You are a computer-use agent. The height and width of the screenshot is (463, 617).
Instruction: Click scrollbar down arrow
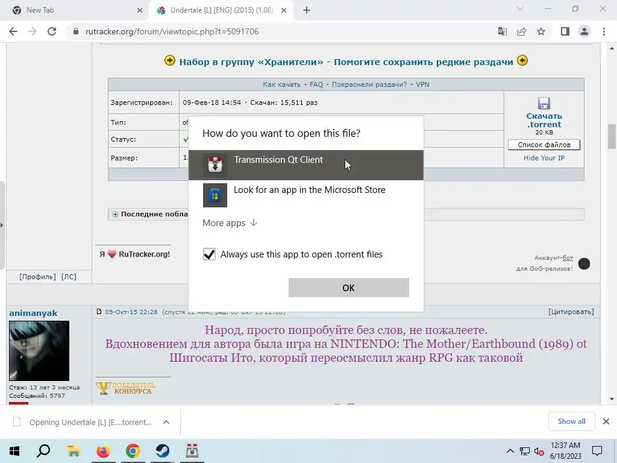[612, 399]
